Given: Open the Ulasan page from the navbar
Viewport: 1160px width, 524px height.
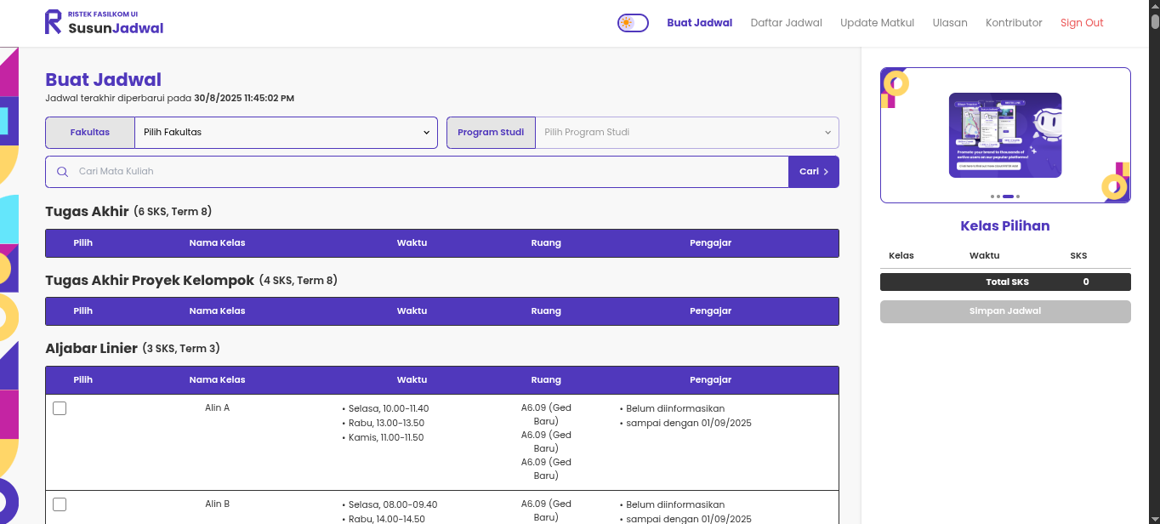Looking at the screenshot, I should click(950, 23).
